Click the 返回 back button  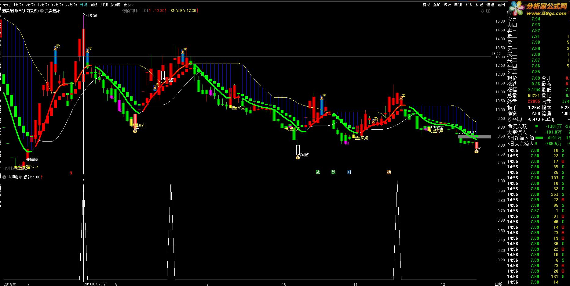501,5
